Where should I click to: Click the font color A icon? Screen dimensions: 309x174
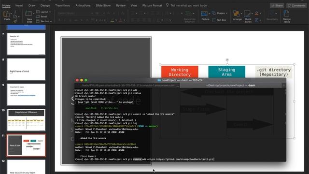[120, 20]
